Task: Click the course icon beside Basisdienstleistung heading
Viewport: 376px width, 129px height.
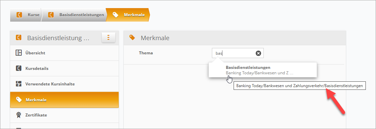Action: pyautogui.click(x=18, y=38)
